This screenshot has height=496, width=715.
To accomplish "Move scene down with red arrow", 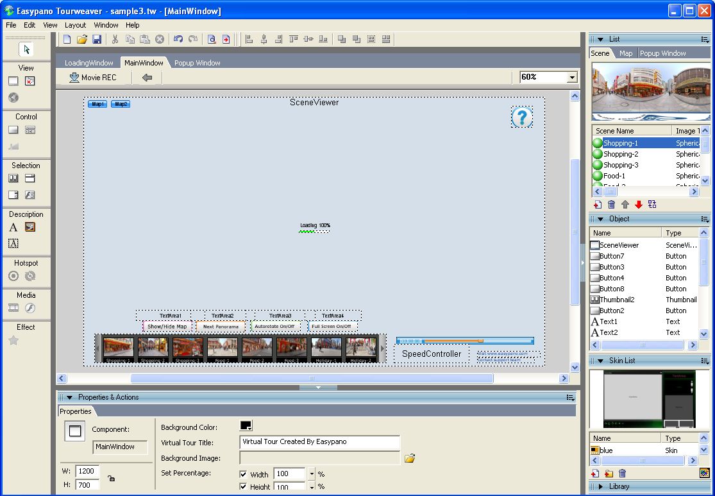I will (x=639, y=205).
